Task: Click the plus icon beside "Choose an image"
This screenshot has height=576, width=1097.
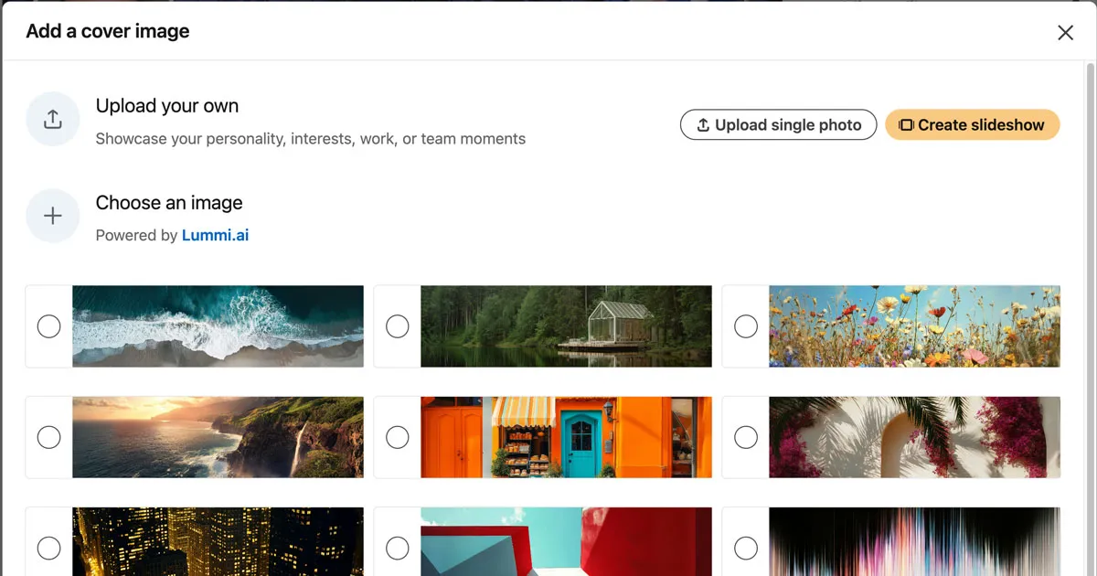Action: point(52,216)
